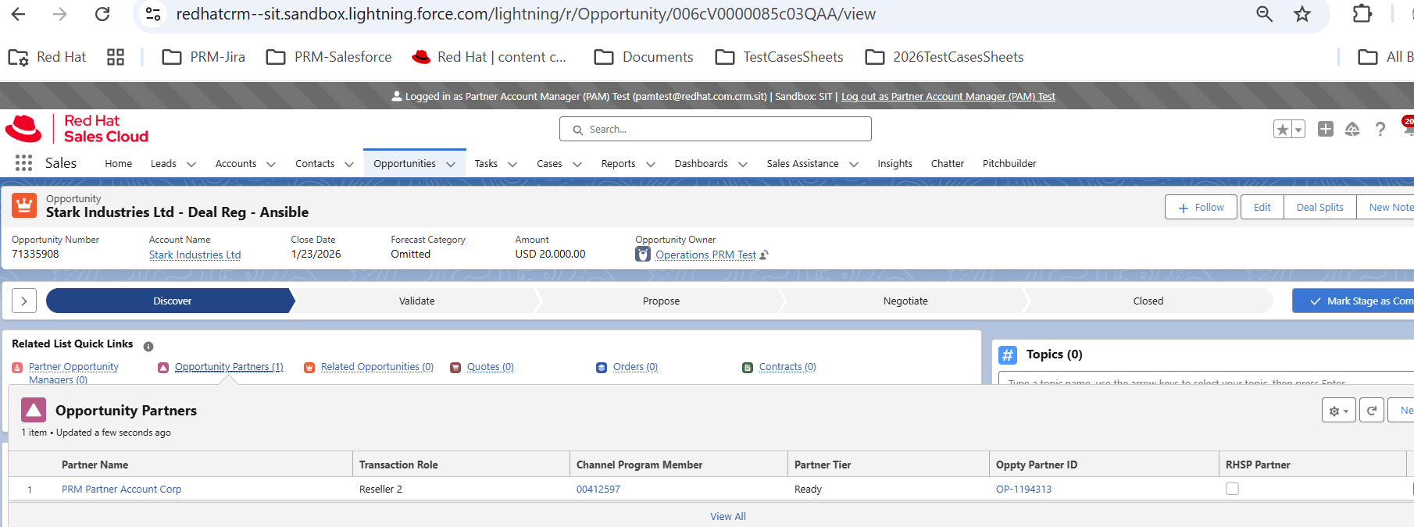Click the Follow button
The image size is (1414, 527).
point(1201,207)
